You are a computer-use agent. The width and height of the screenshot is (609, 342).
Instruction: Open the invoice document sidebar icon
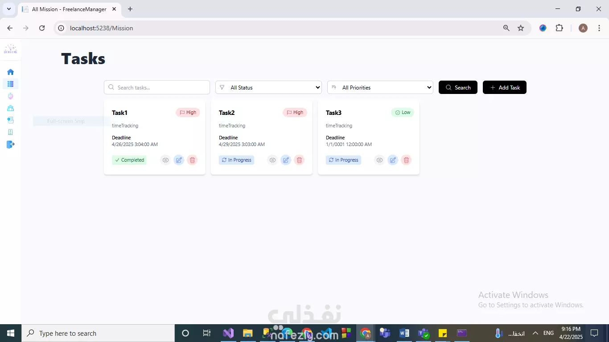point(10,120)
